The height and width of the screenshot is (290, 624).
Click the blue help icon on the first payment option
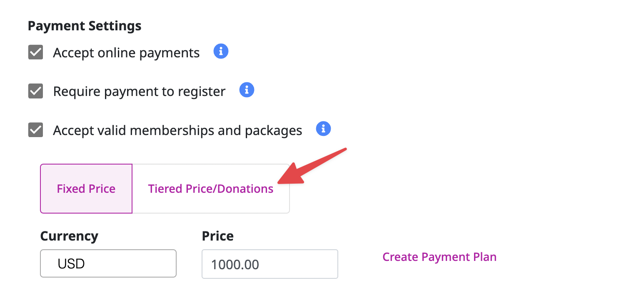coord(221,51)
